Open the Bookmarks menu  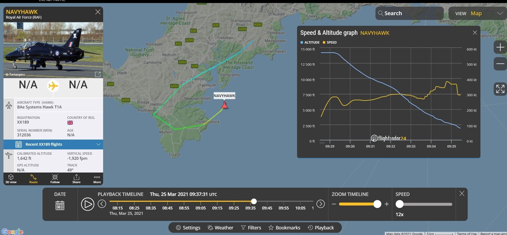pos(284,228)
